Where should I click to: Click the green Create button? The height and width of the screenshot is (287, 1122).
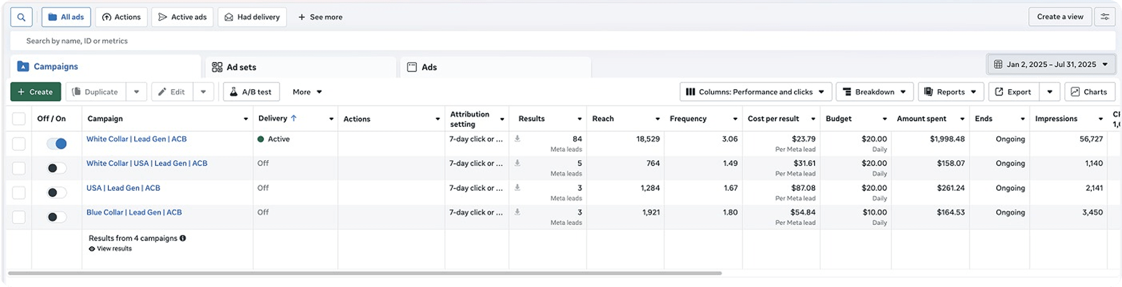pos(35,92)
